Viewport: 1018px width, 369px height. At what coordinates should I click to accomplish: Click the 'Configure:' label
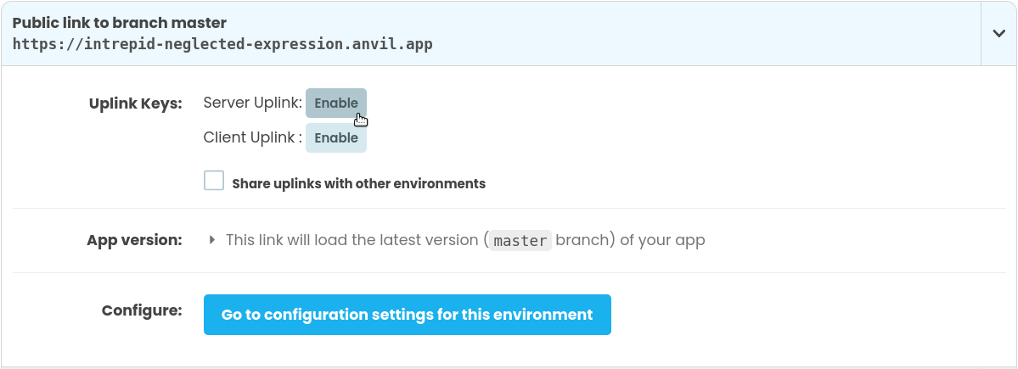142,310
